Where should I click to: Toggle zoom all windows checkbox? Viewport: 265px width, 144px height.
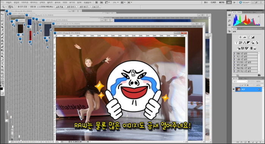[29, 7]
